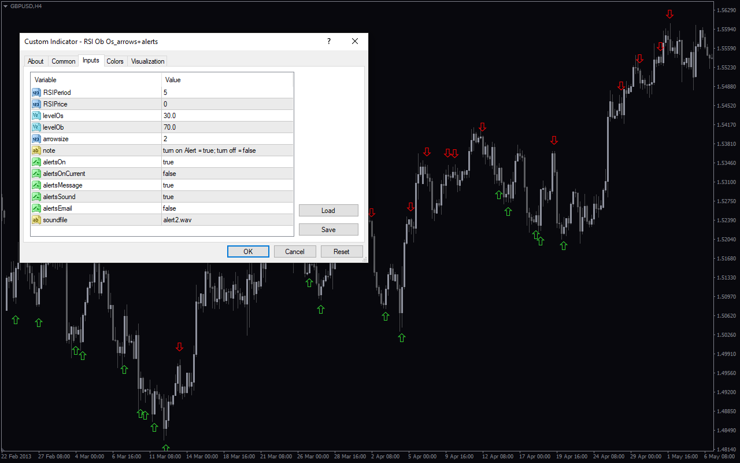
Task: Select the RSIPrice value 0
Action: coord(227,104)
